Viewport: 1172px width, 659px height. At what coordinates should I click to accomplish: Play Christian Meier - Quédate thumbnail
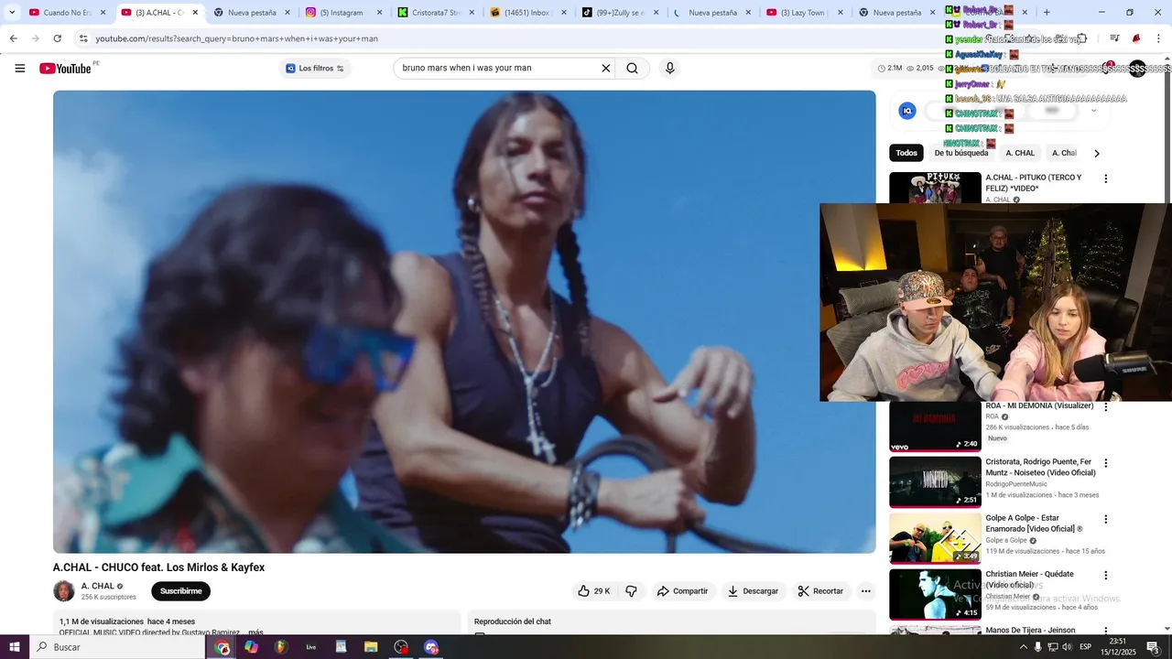[935, 594]
